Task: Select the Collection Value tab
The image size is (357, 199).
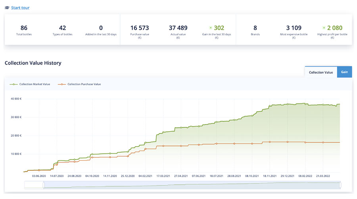Action: (x=321, y=72)
